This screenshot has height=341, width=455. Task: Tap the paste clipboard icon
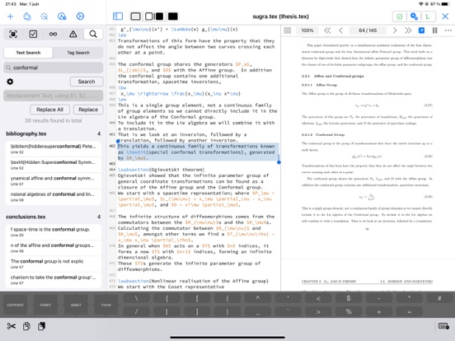point(41,326)
